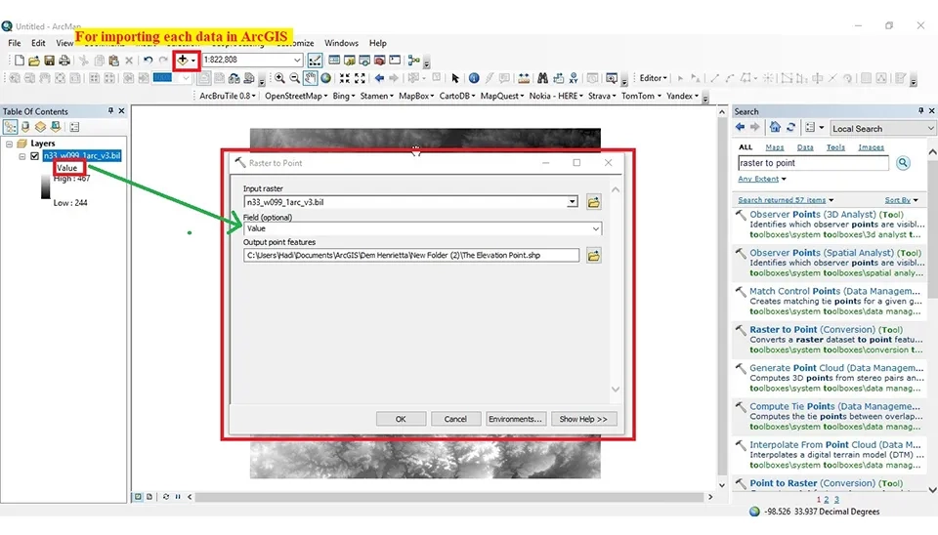The height and width of the screenshot is (535, 938).
Task: Open the Windows menu
Action: (x=341, y=43)
